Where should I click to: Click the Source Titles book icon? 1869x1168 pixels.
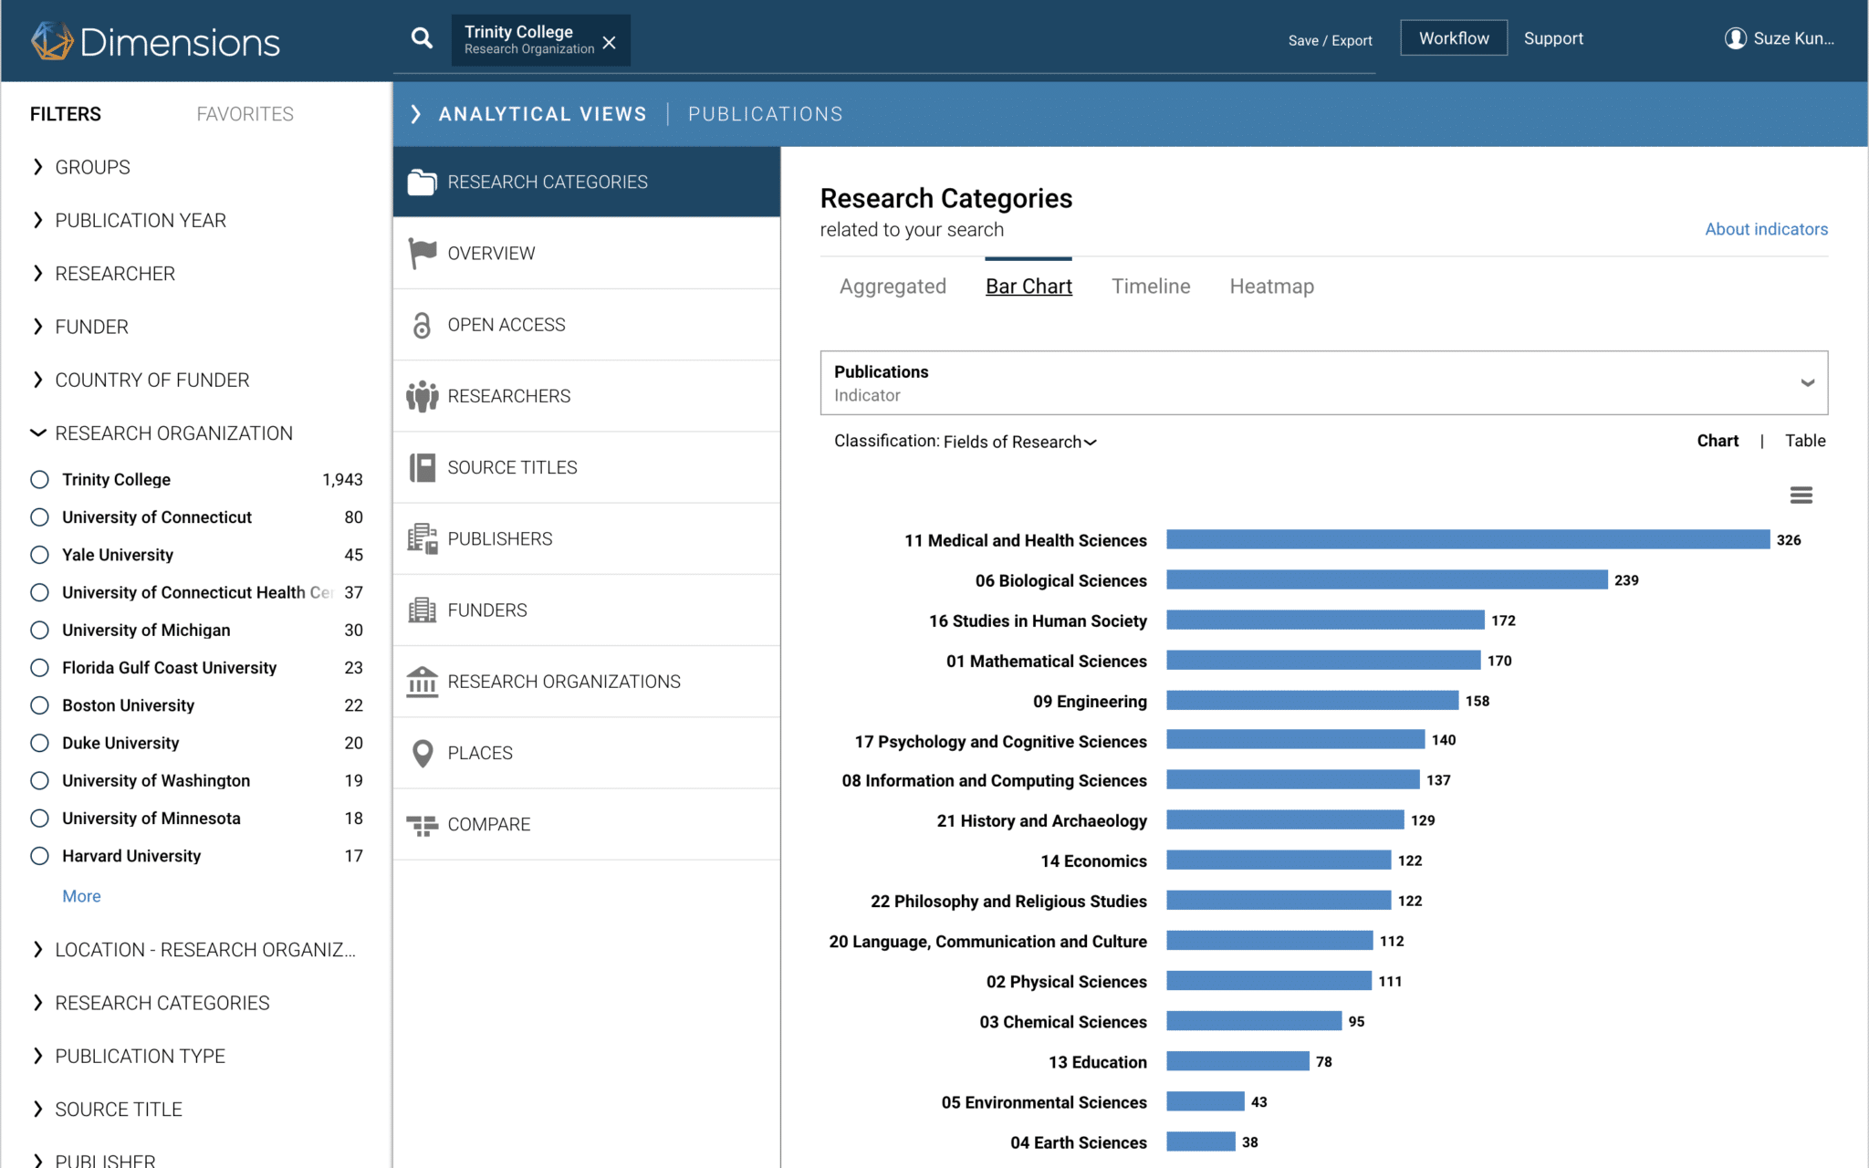coord(422,467)
